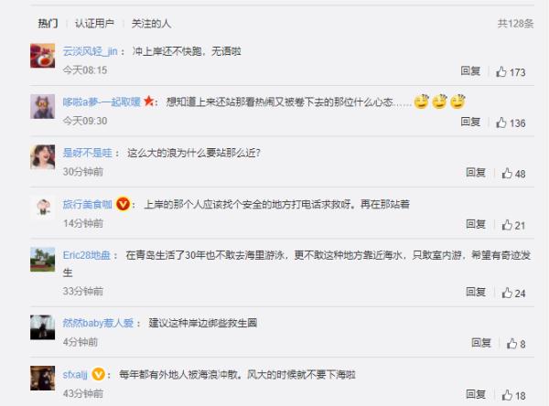Like Eric28地盘's comment

(507, 293)
